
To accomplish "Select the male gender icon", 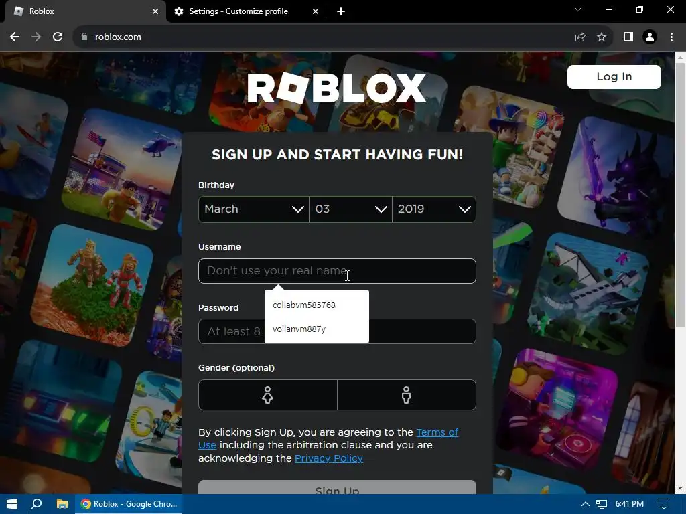I will pyautogui.click(x=407, y=395).
